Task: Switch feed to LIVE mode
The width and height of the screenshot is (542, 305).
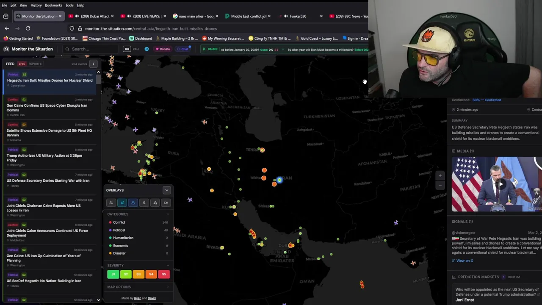Action: coord(22,64)
